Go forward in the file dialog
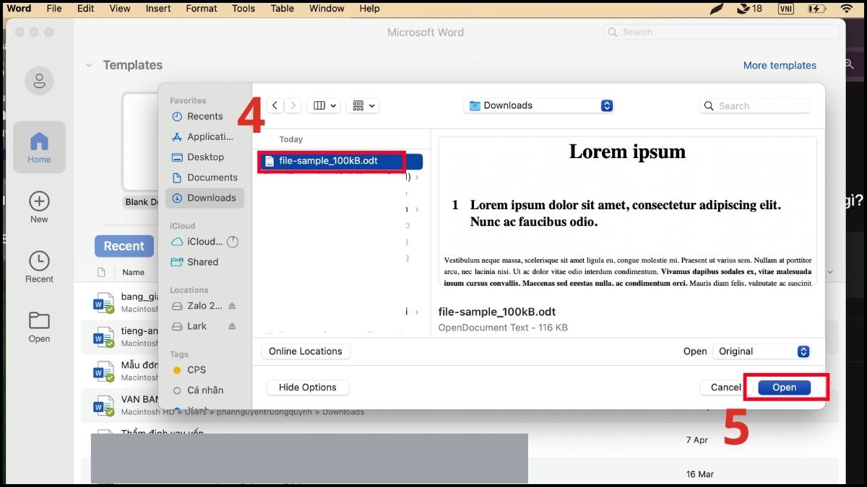This screenshot has width=867, height=487. 293,105
